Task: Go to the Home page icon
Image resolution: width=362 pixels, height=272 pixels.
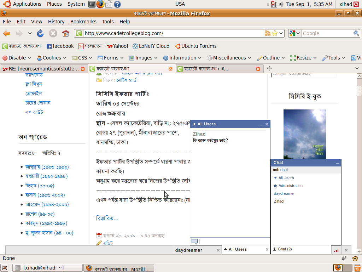Action: [65, 33]
